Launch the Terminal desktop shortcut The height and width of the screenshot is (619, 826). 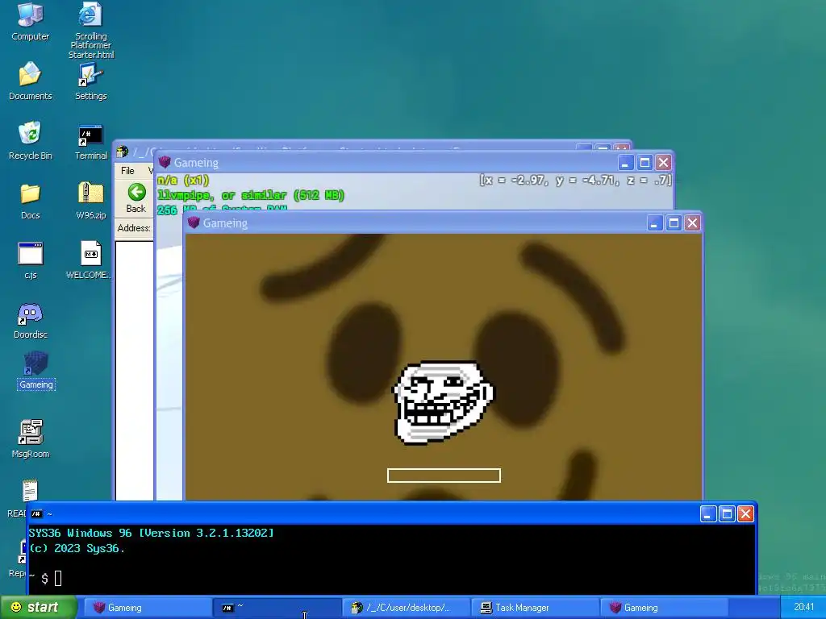click(x=90, y=142)
